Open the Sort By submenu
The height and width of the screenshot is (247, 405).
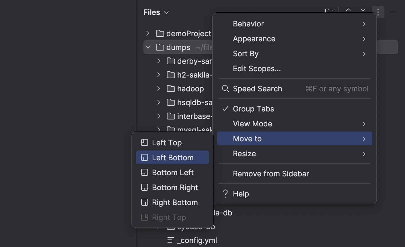246,54
